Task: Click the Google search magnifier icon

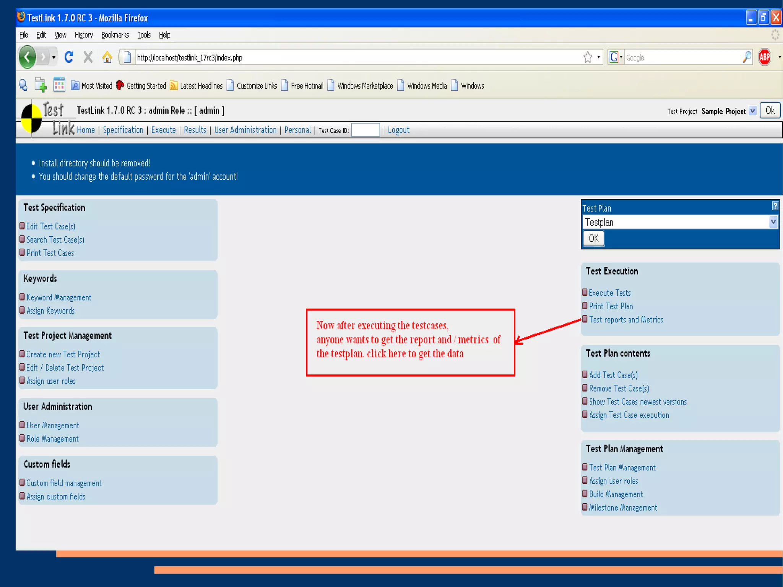Action: point(747,57)
